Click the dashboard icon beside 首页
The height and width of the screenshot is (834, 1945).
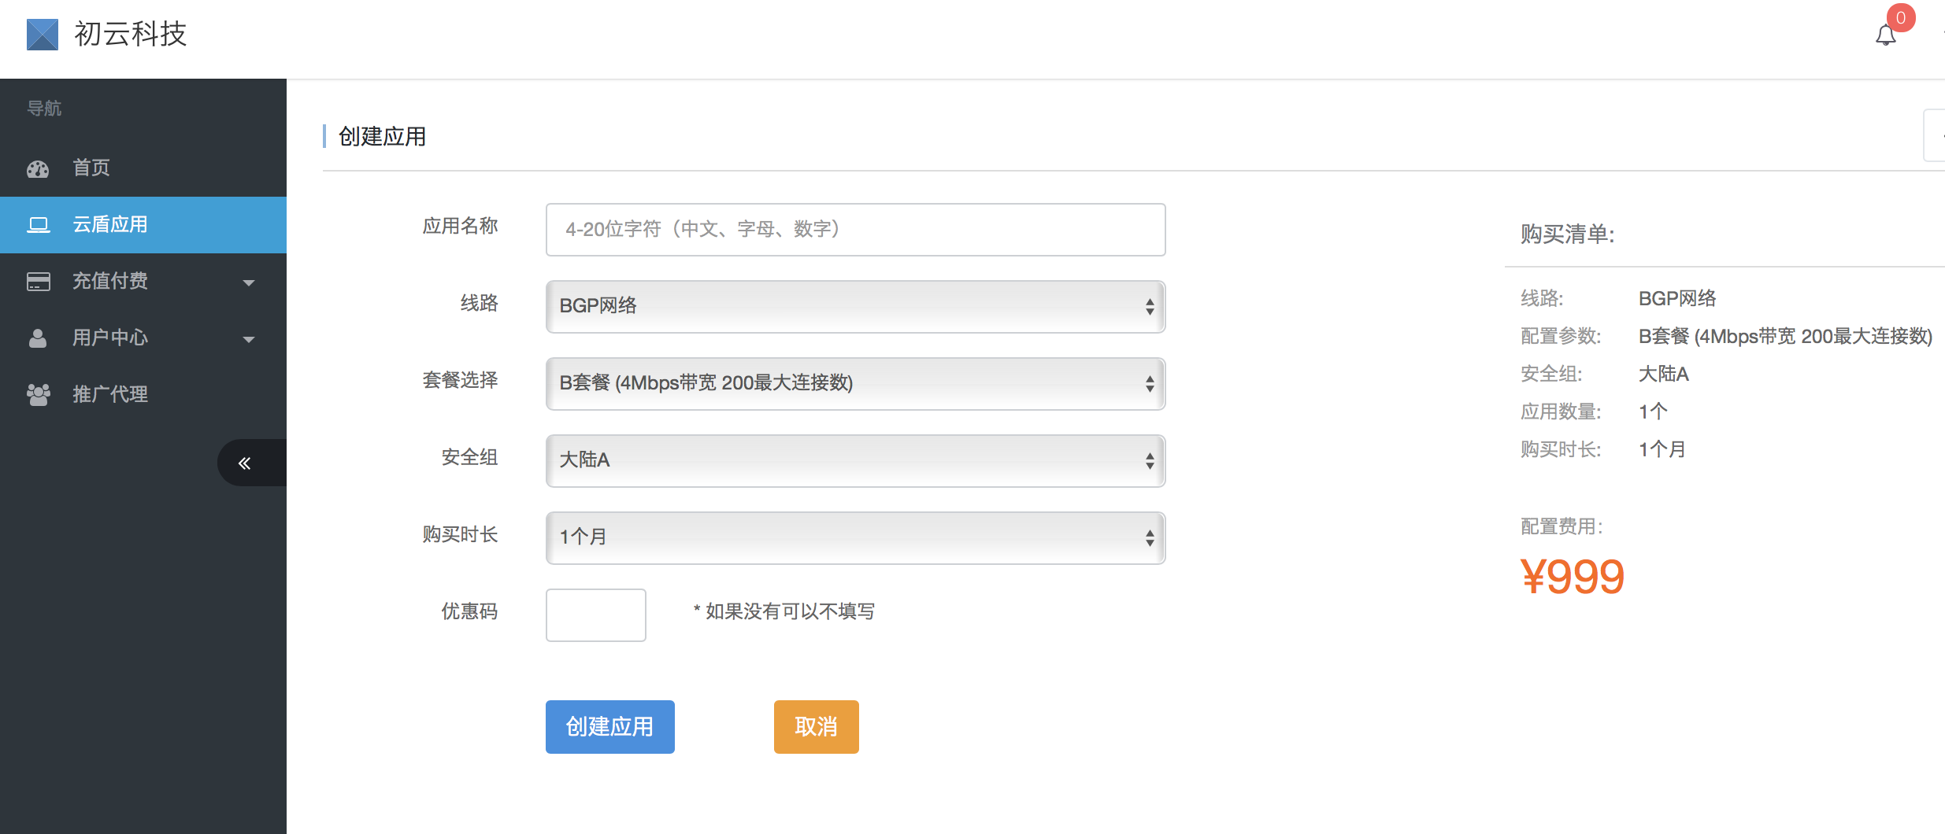tap(38, 168)
